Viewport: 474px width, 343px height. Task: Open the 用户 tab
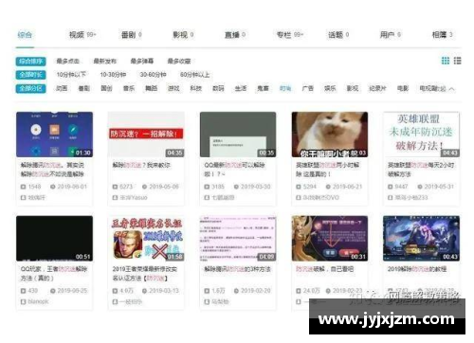tap(391, 35)
